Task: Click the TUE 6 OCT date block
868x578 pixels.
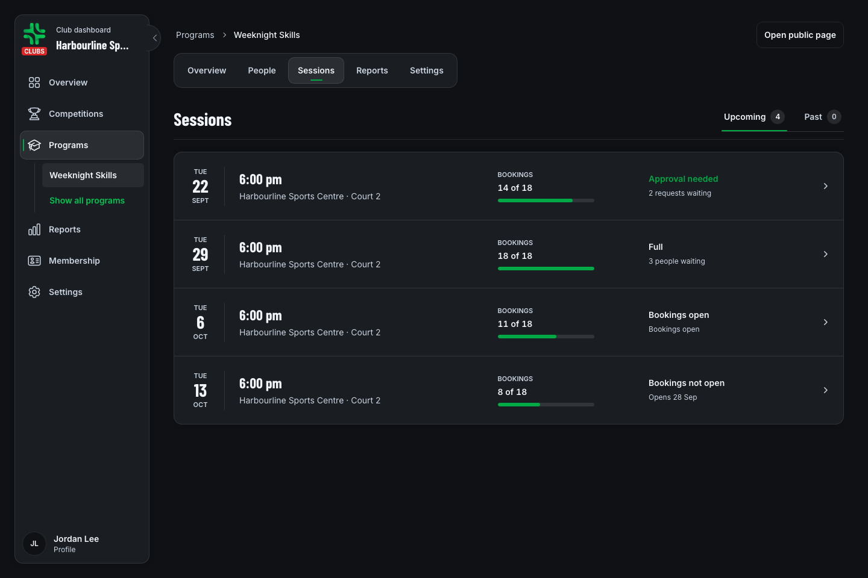Action: tap(200, 322)
